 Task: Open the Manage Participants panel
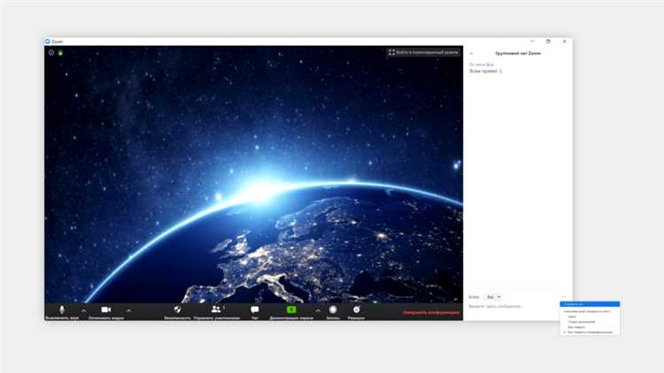(x=217, y=312)
